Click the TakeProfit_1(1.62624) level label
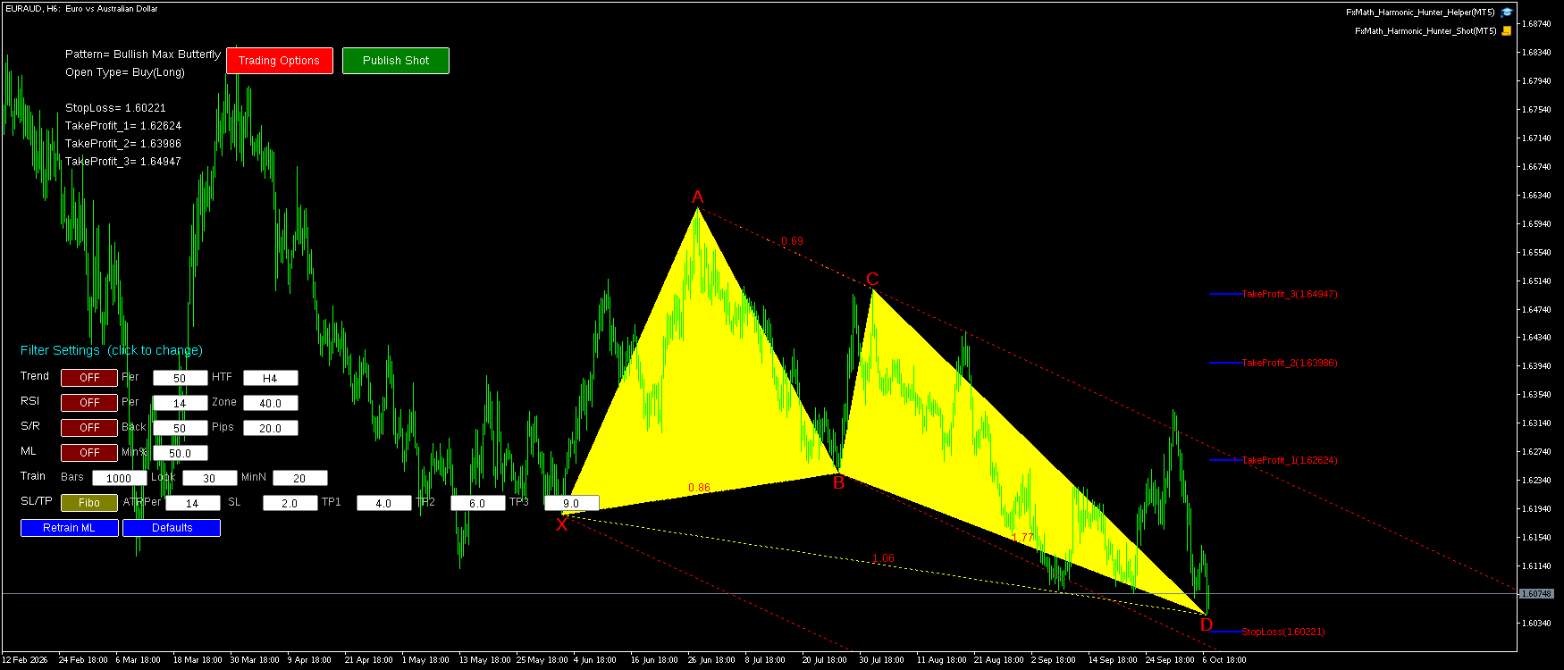Screen dimensions: 1564x670 [x=1290, y=460]
